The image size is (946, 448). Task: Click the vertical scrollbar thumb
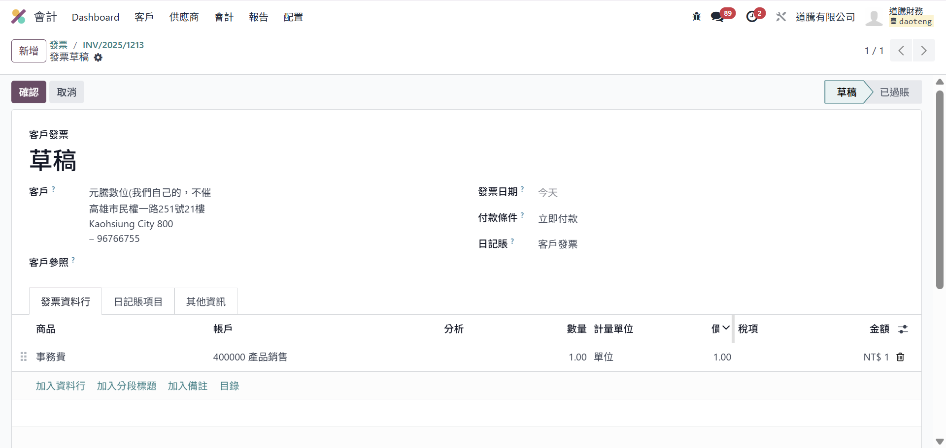[940, 189]
